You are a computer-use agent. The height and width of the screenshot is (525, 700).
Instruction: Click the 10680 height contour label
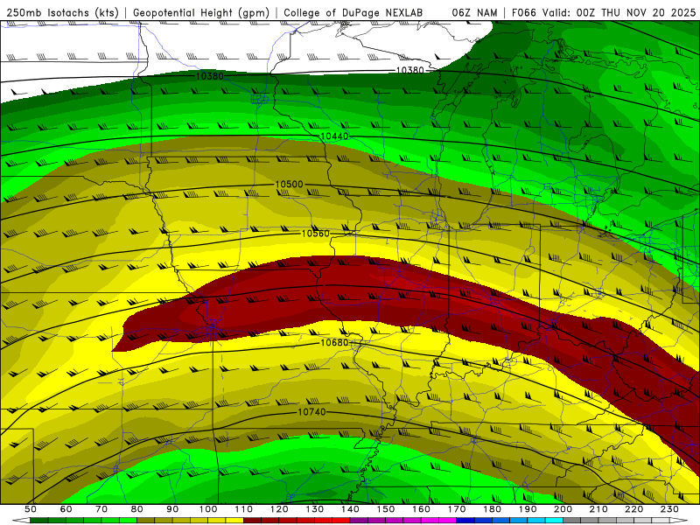(x=334, y=342)
